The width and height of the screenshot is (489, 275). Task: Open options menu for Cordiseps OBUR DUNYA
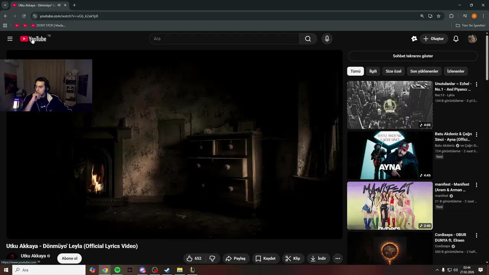click(476, 235)
